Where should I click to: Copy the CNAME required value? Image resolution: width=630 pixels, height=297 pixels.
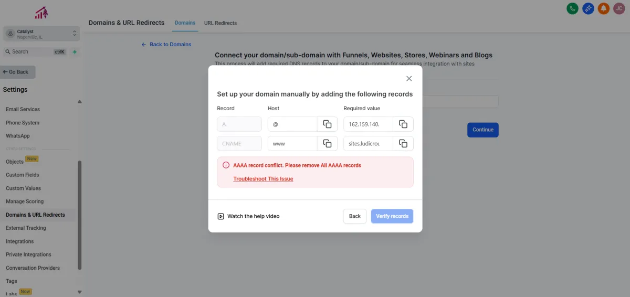click(403, 143)
